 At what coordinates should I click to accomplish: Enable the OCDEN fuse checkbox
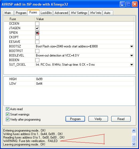click(37, 24)
